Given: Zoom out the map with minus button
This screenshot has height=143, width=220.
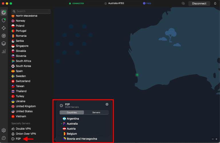Looking at the screenshot, I should [x=213, y=139].
